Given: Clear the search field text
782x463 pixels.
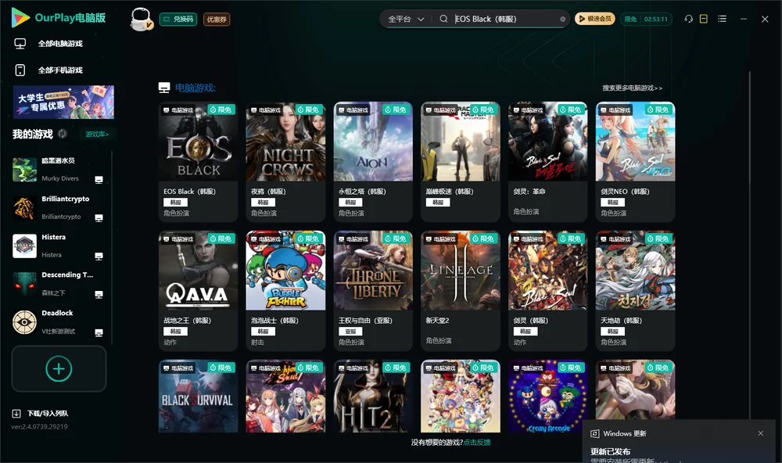Looking at the screenshot, I should click(562, 19).
